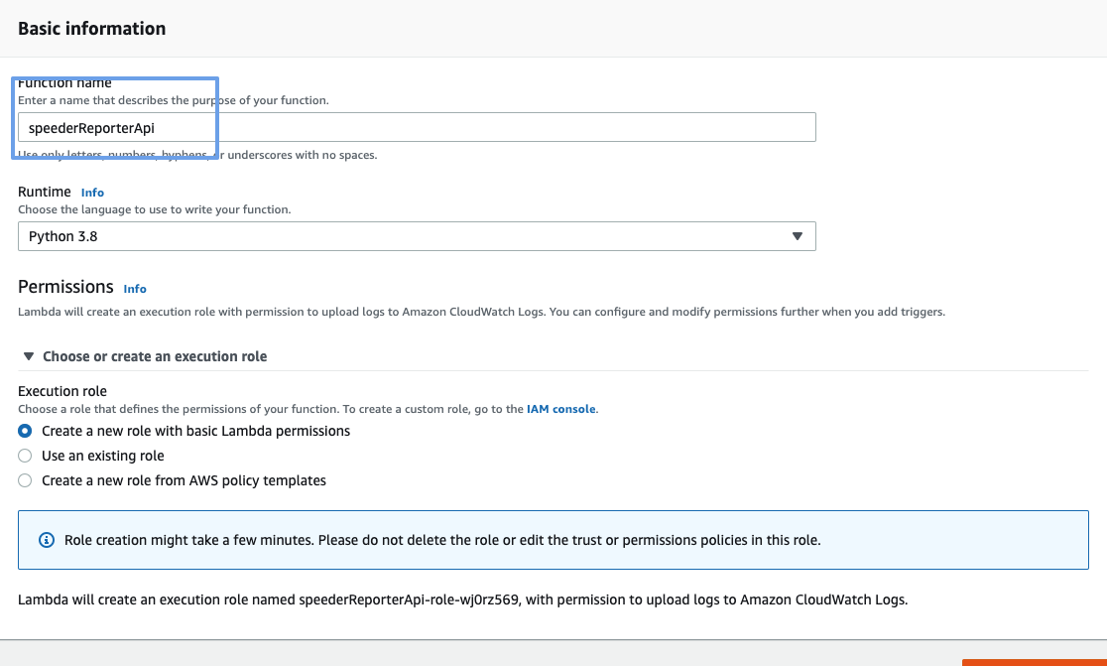The image size is (1107, 666).
Task: Click 'Role creation might take a few minutes' message
Action: tap(442, 540)
